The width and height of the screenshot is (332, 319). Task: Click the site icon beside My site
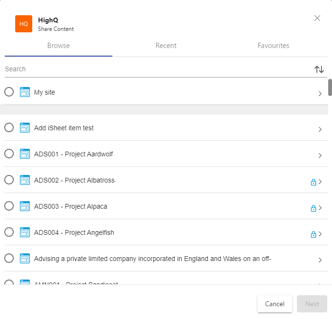(x=25, y=92)
